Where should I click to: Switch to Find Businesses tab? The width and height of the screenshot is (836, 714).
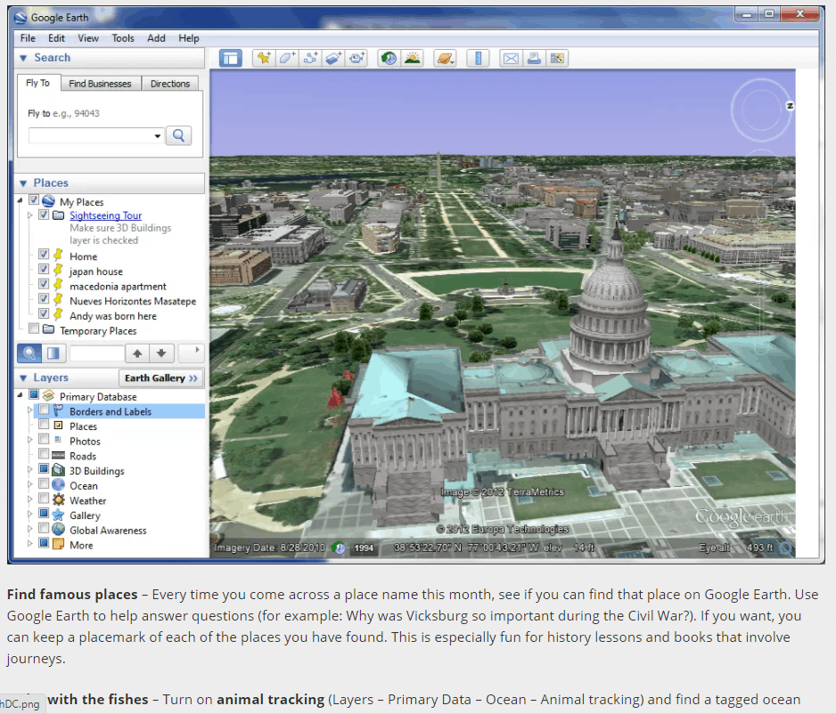[x=100, y=84]
